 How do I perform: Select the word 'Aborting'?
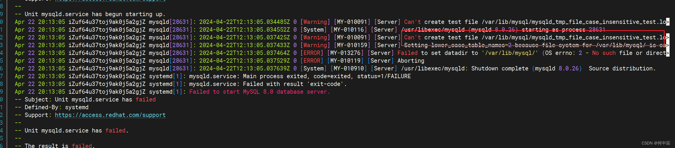411,61
